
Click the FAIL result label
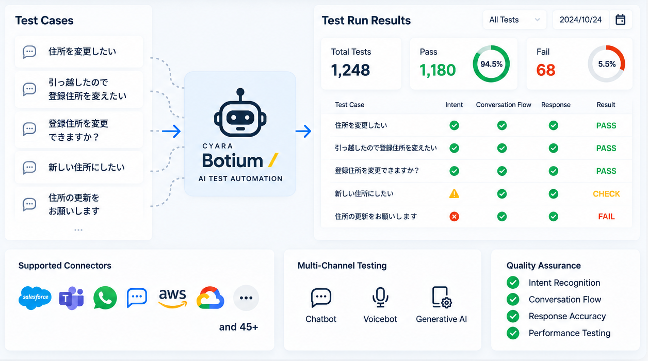pyautogui.click(x=606, y=217)
